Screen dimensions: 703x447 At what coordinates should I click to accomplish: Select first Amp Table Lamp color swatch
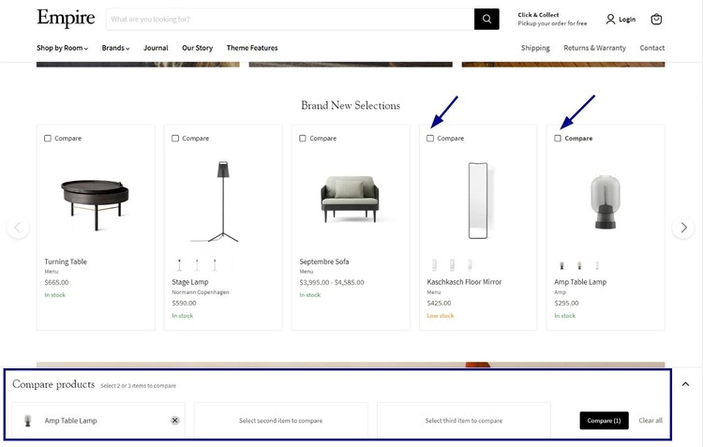562,265
